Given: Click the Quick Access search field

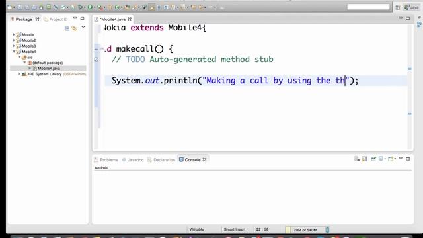Looking at the screenshot, I should point(369,7).
